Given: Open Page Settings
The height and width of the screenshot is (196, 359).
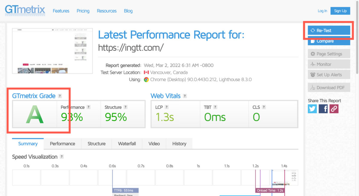Looking at the screenshot, I should point(329,54).
